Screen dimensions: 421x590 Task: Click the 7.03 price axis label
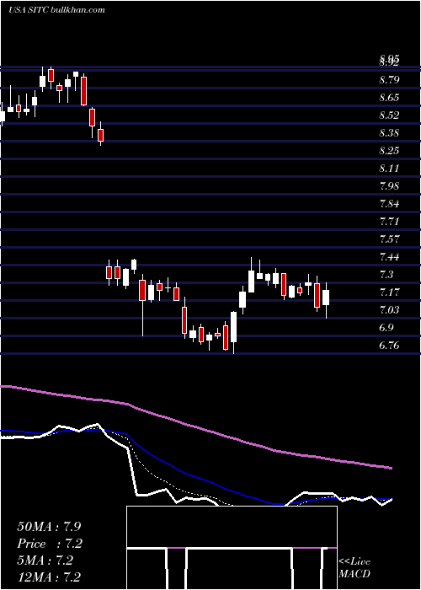point(389,310)
